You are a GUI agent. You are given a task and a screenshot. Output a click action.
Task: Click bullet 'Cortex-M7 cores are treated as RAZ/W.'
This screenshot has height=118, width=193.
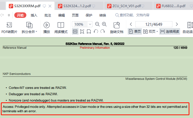point(38,88)
